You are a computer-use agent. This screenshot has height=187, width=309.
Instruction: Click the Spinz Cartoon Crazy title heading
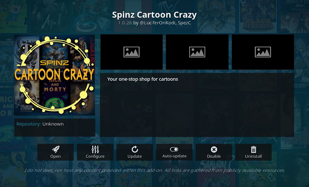tap(154, 15)
